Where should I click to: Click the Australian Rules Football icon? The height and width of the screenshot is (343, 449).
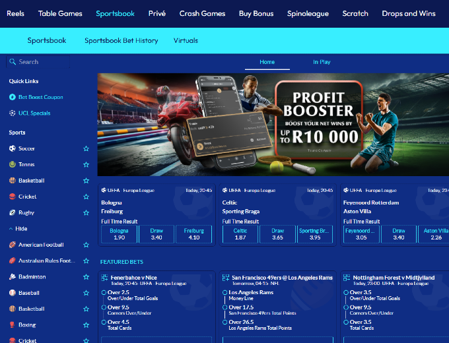[x=13, y=261]
